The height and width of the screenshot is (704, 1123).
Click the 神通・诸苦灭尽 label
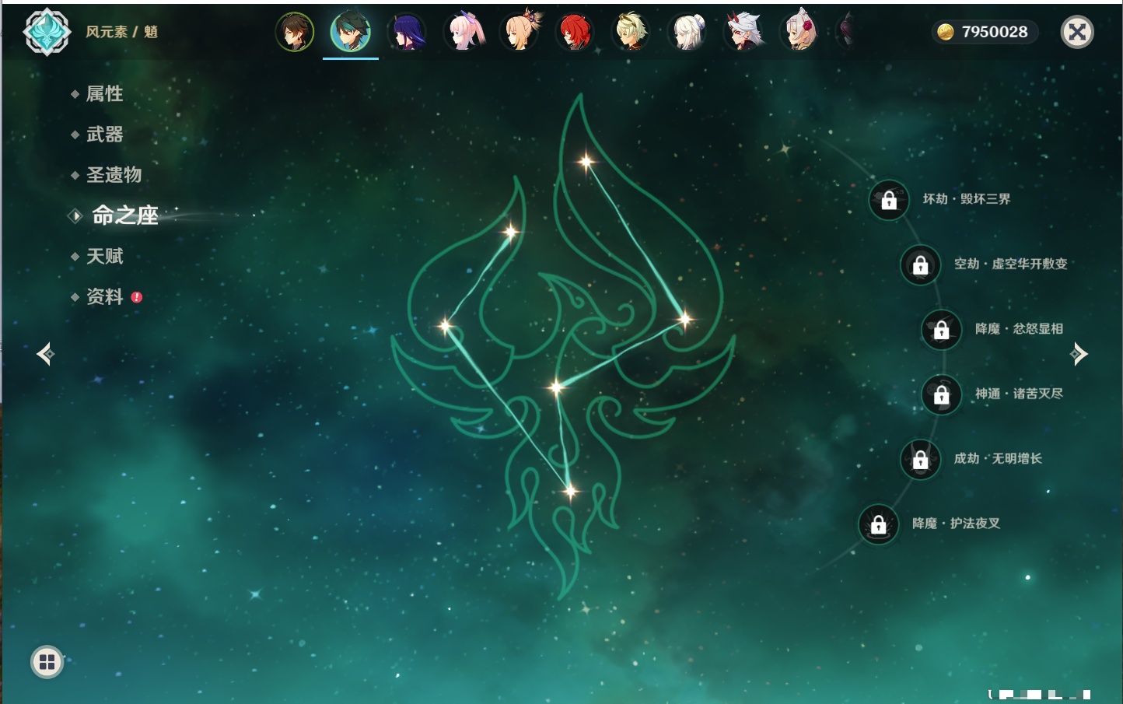[x=1019, y=394]
